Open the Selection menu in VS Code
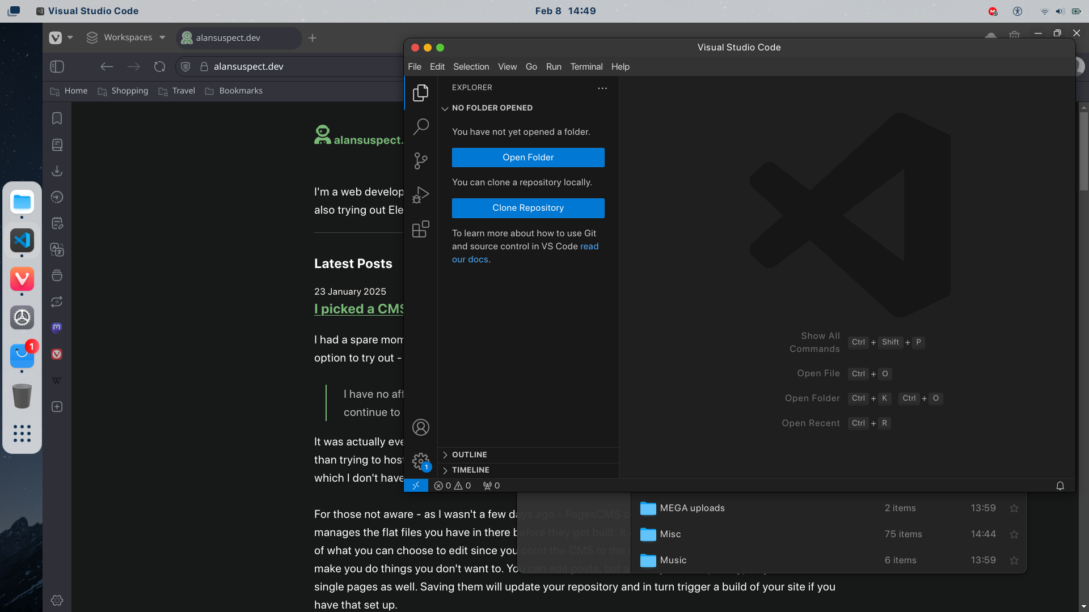Screen dimensions: 1089x612 pos(471,67)
